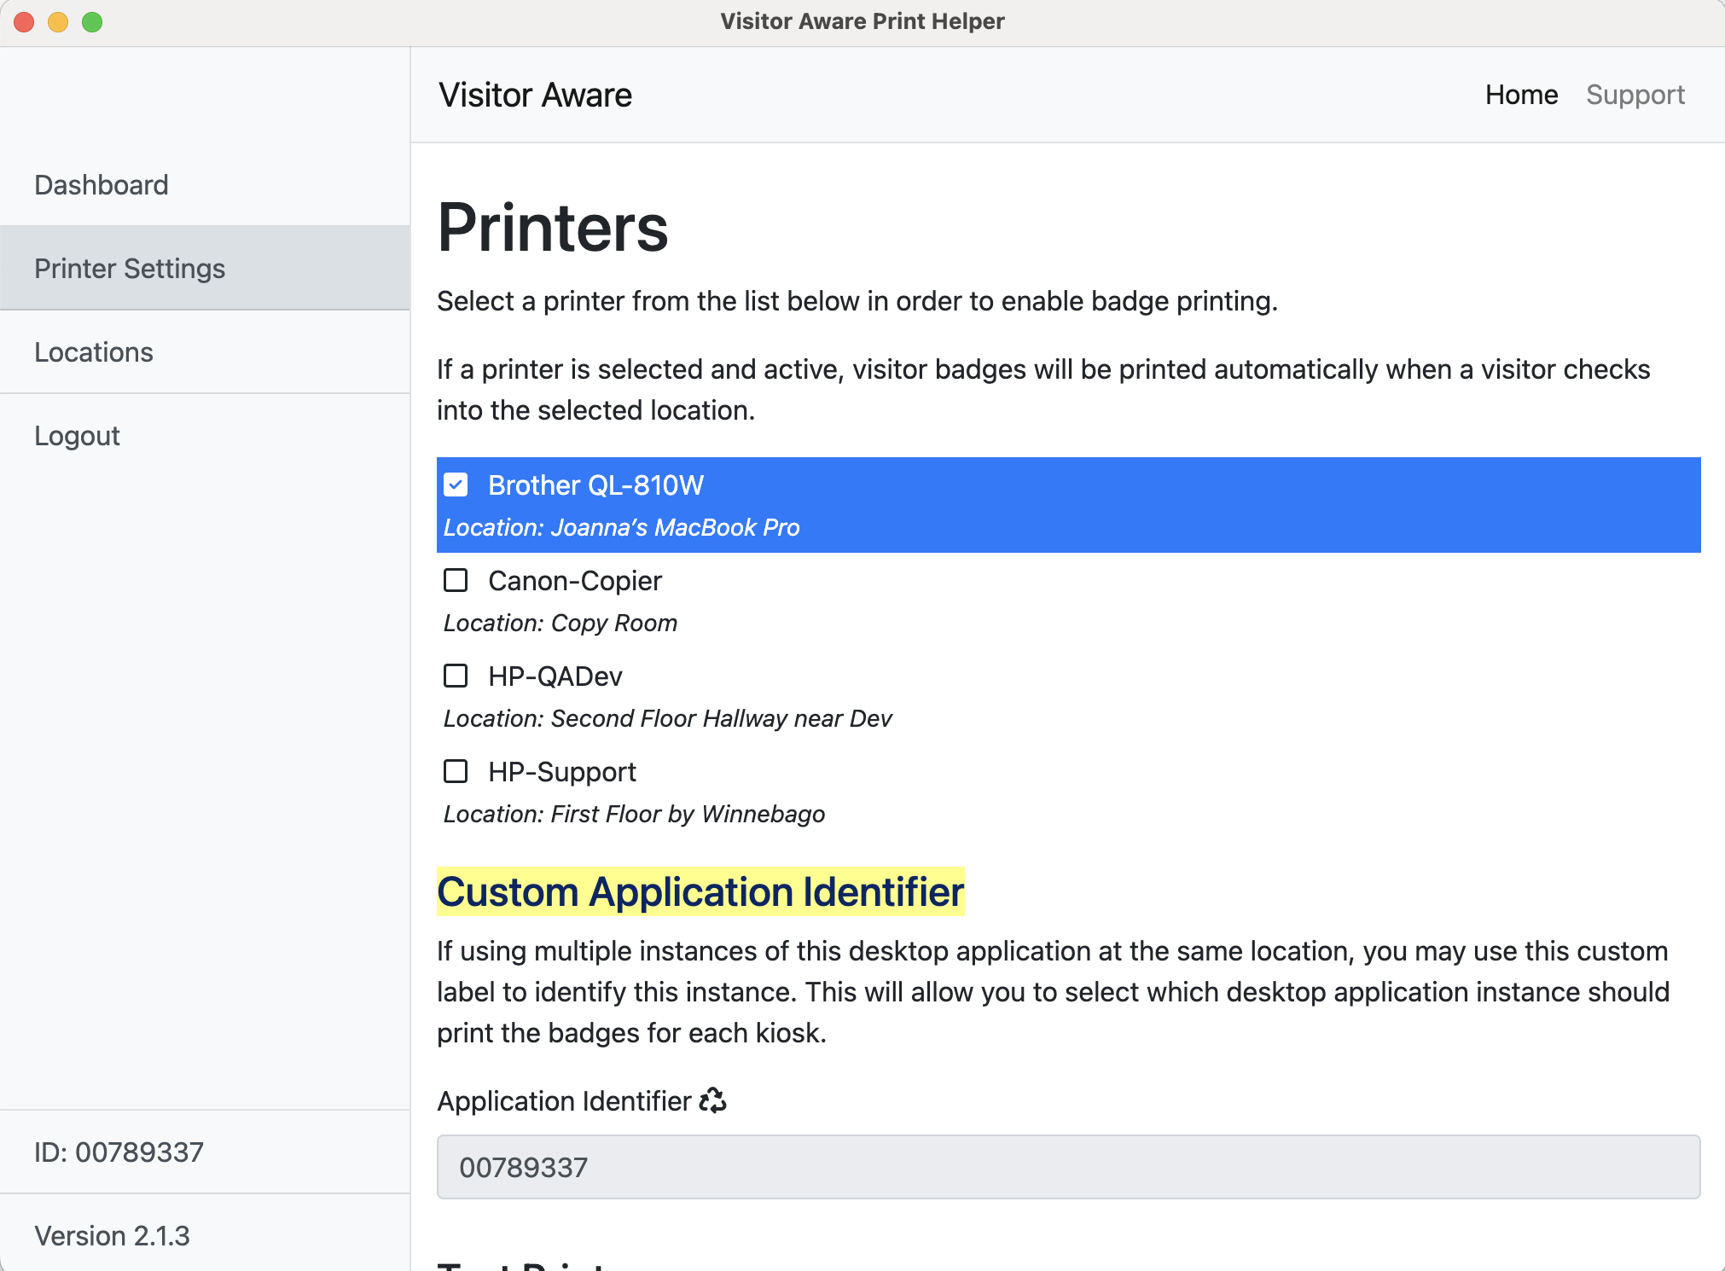Open the Home navigation link
Image resolution: width=1725 pixels, height=1271 pixels.
[1521, 95]
